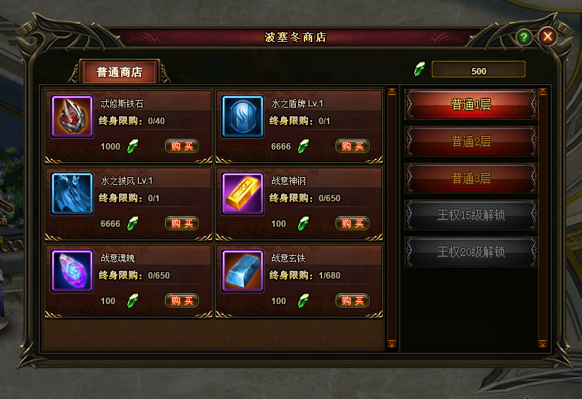Viewport: 582px width, 399px height.
Task: Click the green gem currency icon beside 500
Action: 419,69
